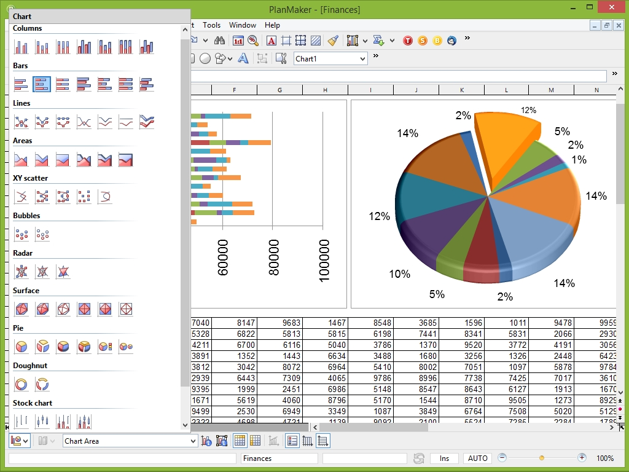Select the first Areas chart type
The image size is (629, 472).
[x=21, y=159]
